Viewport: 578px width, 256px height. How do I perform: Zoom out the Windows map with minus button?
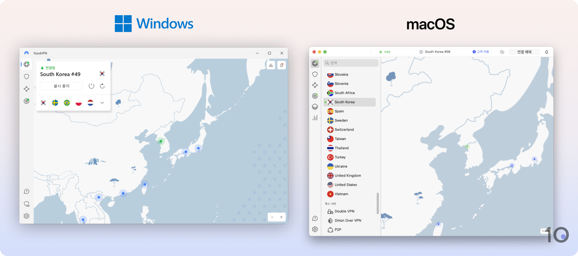pyautogui.click(x=272, y=217)
